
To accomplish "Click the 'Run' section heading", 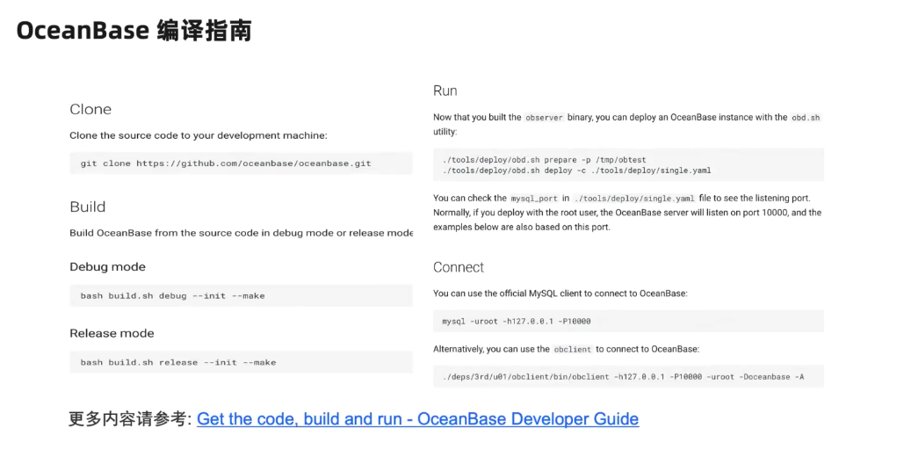I will tap(445, 91).
